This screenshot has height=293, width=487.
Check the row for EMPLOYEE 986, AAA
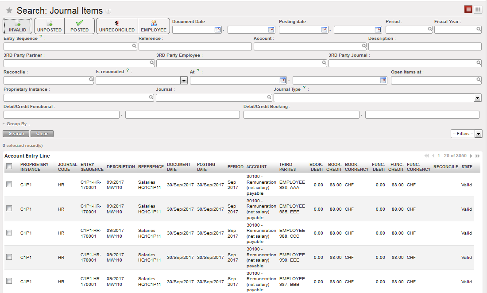point(9,185)
